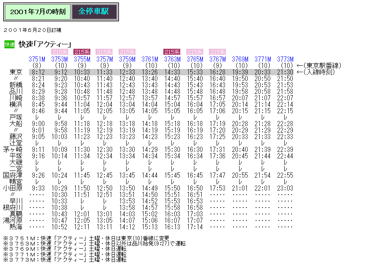Select the 鴨宮 station label

coord(16,181)
